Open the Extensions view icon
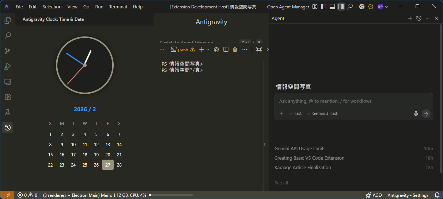The image size is (443, 199). coord(7,97)
